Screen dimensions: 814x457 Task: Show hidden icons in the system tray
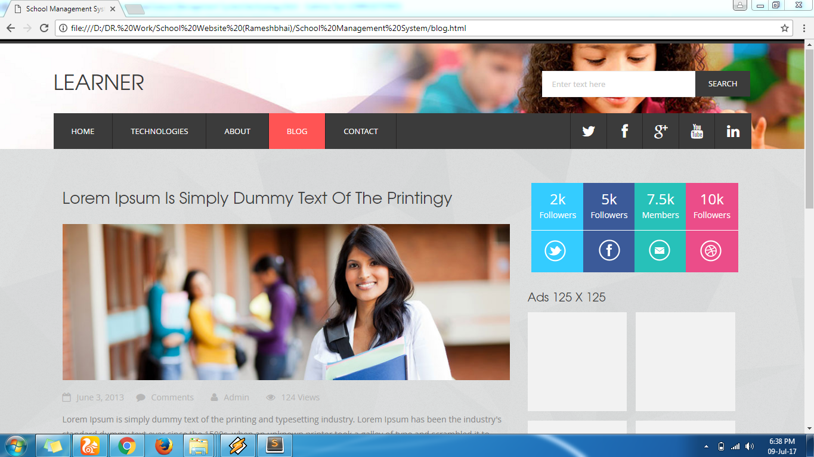tap(706, 446)
